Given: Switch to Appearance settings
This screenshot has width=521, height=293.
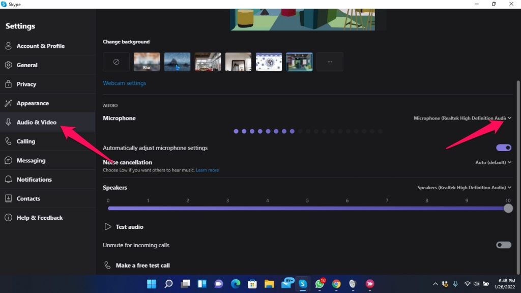Looking at the screenshot, I should [x=33, y=103].
